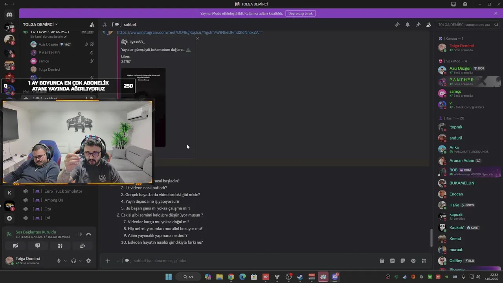Open Steam from taskbar
This screenshot has width=503, height=283.
[300, 277]
